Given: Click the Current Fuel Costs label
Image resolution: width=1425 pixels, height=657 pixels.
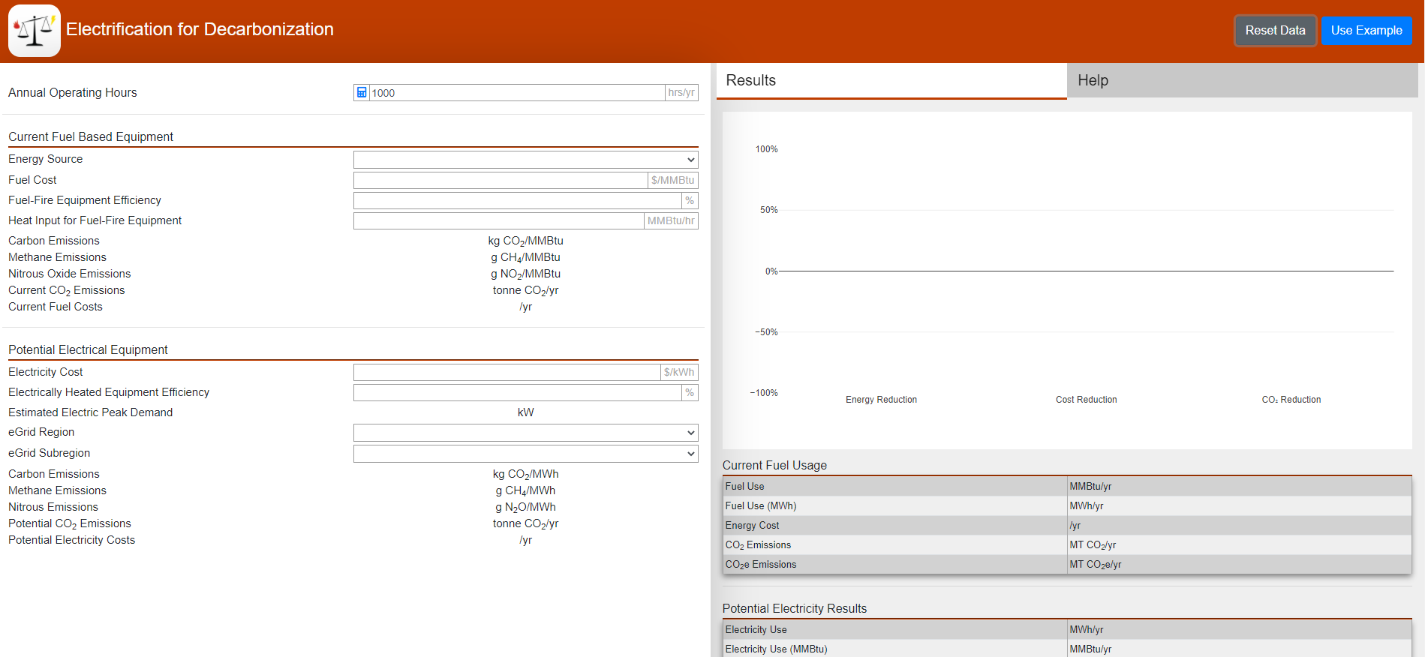Looking at the screenshot, I should 56,307.
